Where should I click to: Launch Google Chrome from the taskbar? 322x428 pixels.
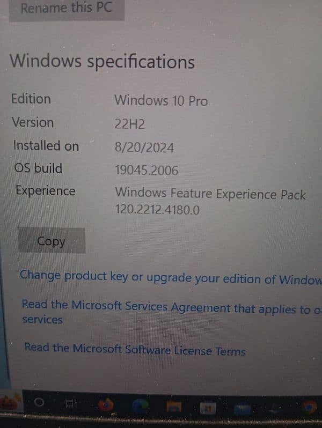[310, 408]
